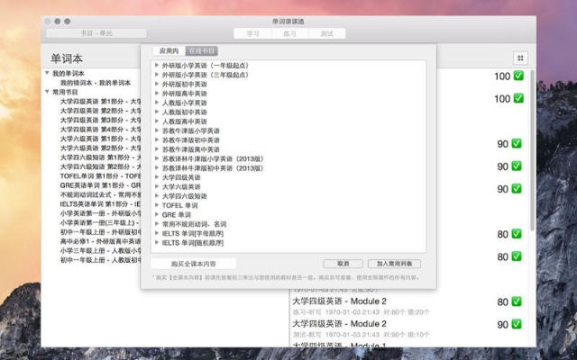Collapse the 我的单词本 section in sidebar
577x360 pixels.
(47, 73)
